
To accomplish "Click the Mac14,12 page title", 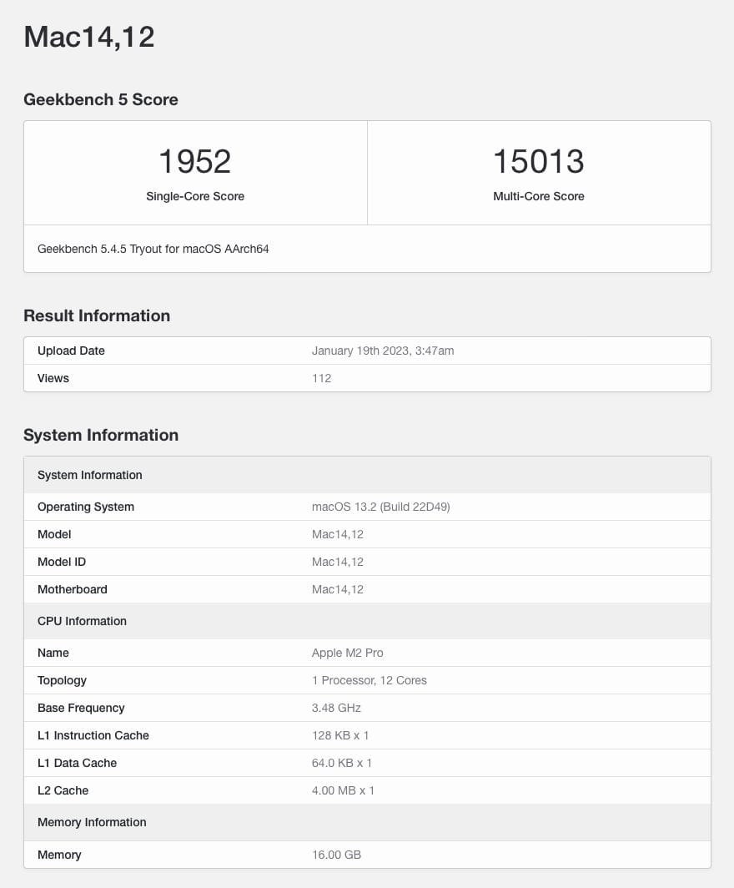I will (89, 37).
